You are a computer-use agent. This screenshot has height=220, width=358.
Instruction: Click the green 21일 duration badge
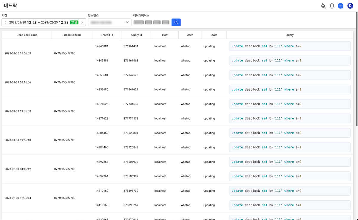[x=74, y=22]
